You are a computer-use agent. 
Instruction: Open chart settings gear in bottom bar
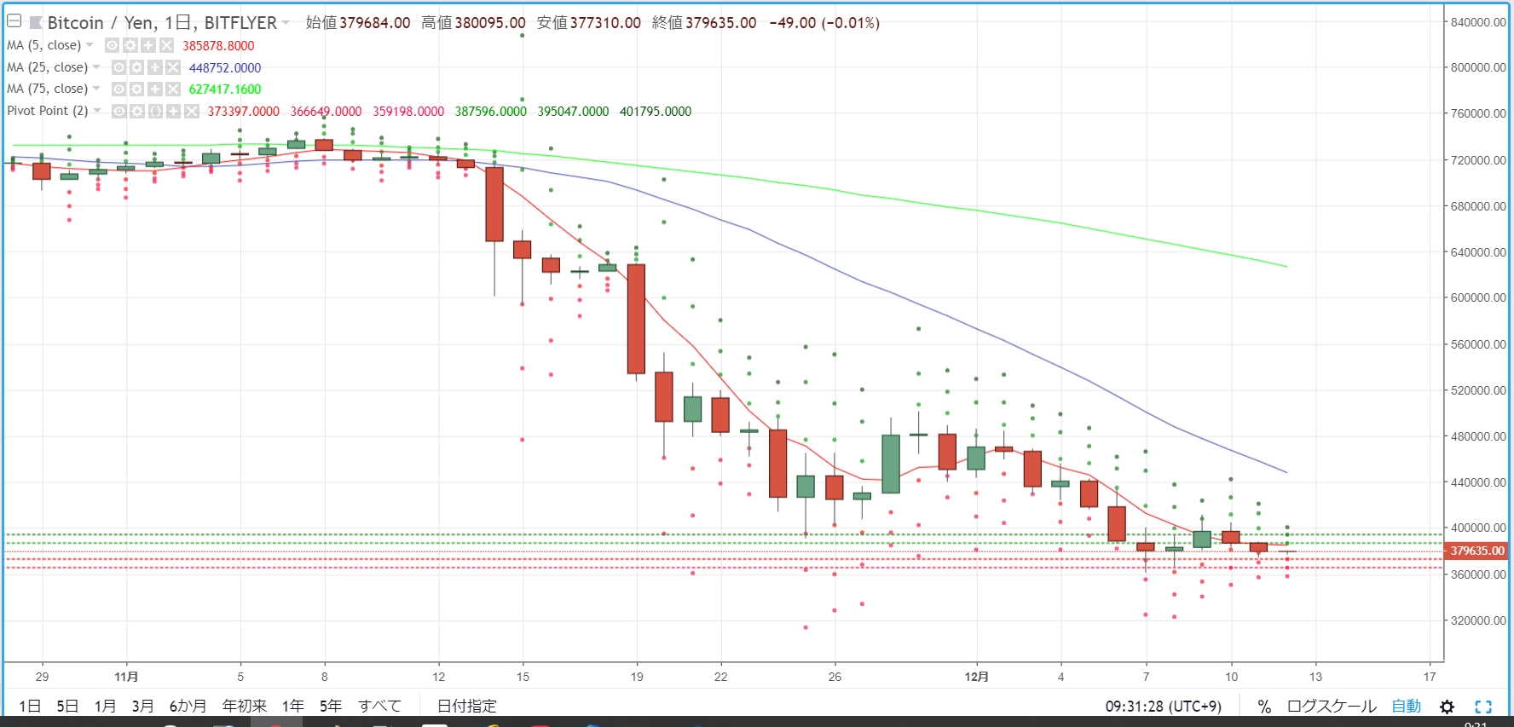click(x=1447, y=706)
